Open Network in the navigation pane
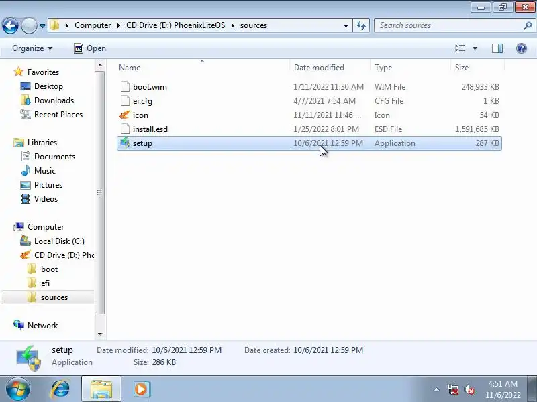Screen dimensions: 537x402 [x=42, y=326]
